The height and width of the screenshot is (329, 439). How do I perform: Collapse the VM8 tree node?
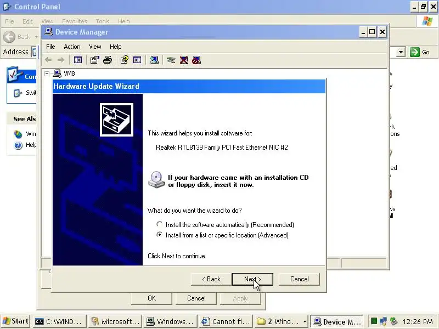click(x=47, y=73)
